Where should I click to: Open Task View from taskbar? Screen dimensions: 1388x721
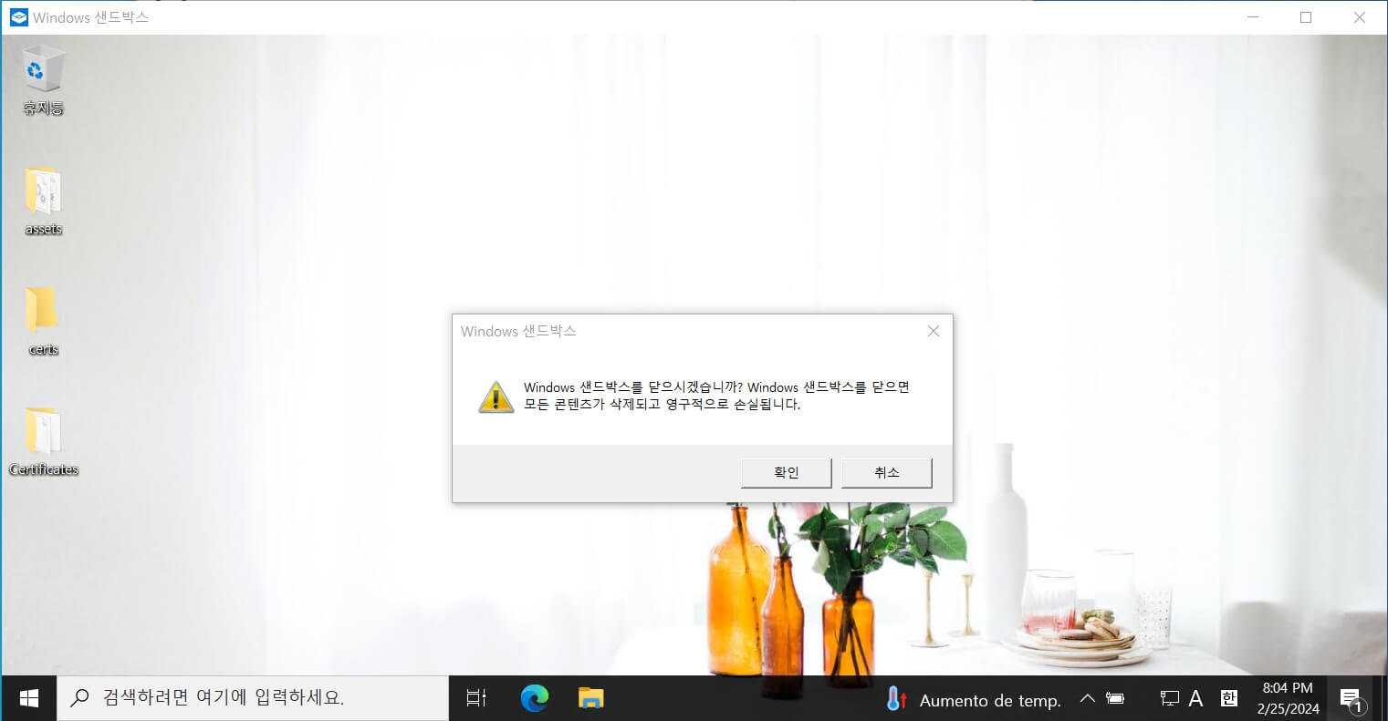point(475,698)
